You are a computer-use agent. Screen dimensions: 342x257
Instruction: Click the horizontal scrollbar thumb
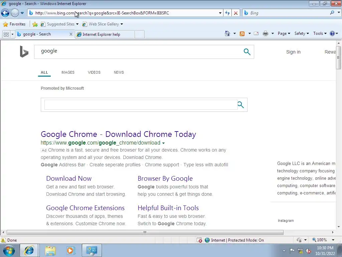[145, 232]
